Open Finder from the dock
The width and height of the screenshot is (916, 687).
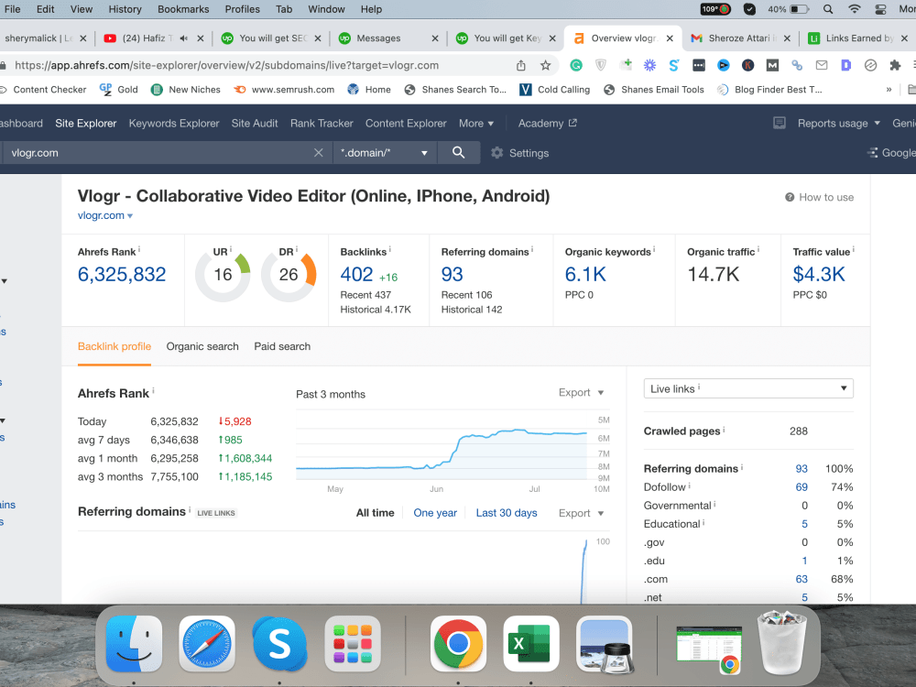point(134,644)
